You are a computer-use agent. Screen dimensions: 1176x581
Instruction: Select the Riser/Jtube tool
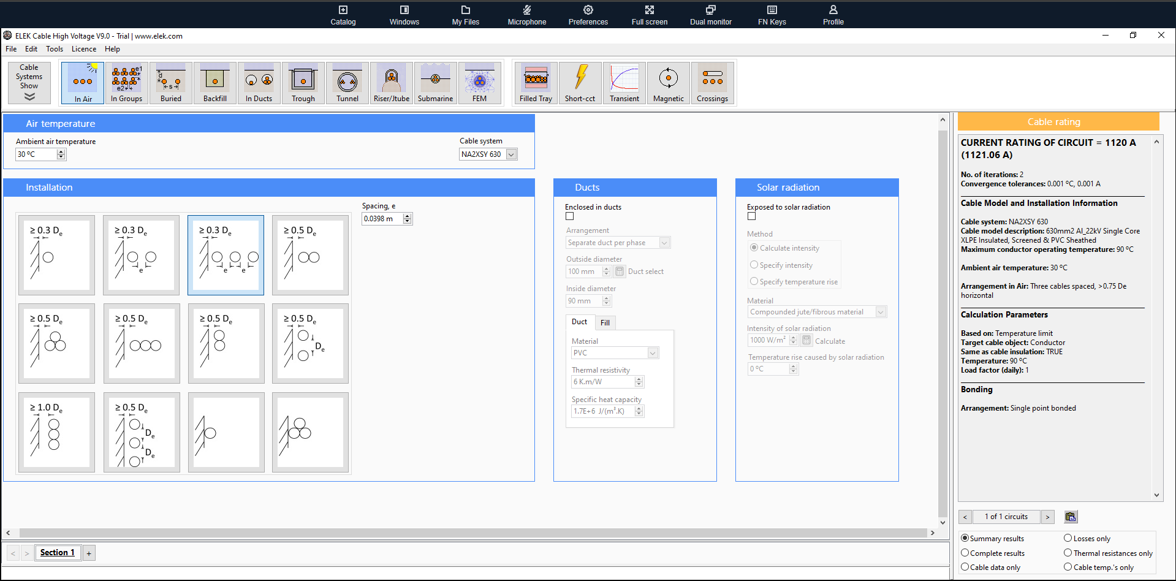click(x=392, y=83)
